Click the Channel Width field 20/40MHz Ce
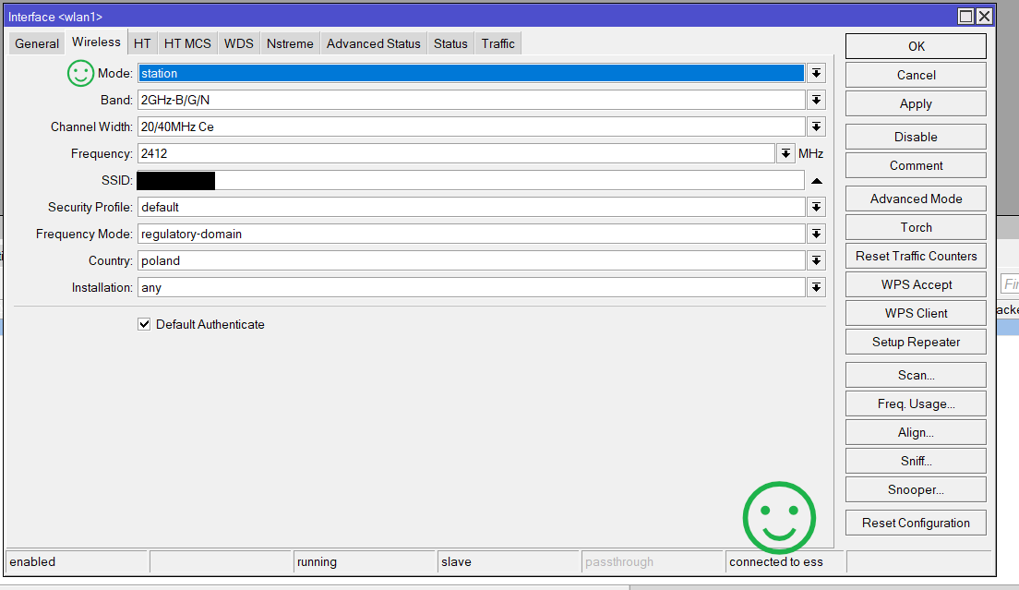1019x590 pixels. tap(471, 126)
